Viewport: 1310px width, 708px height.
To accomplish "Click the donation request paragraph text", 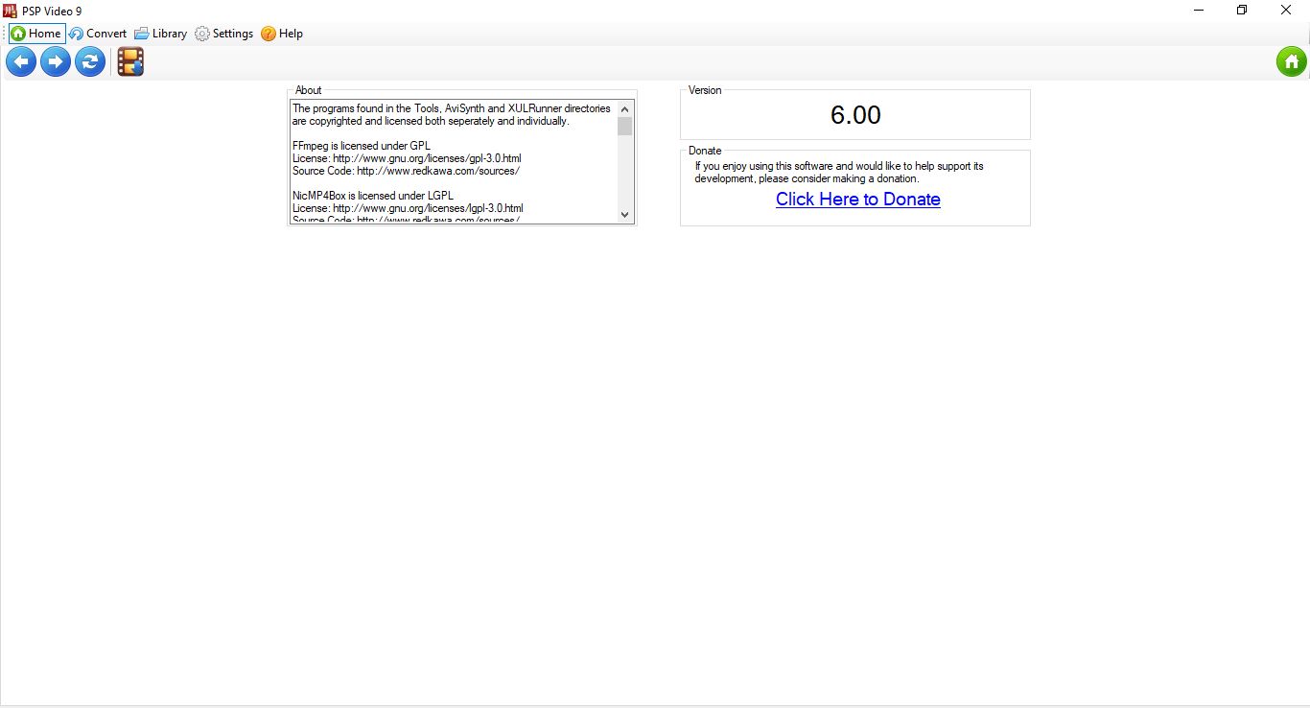I will pos(839,173).
